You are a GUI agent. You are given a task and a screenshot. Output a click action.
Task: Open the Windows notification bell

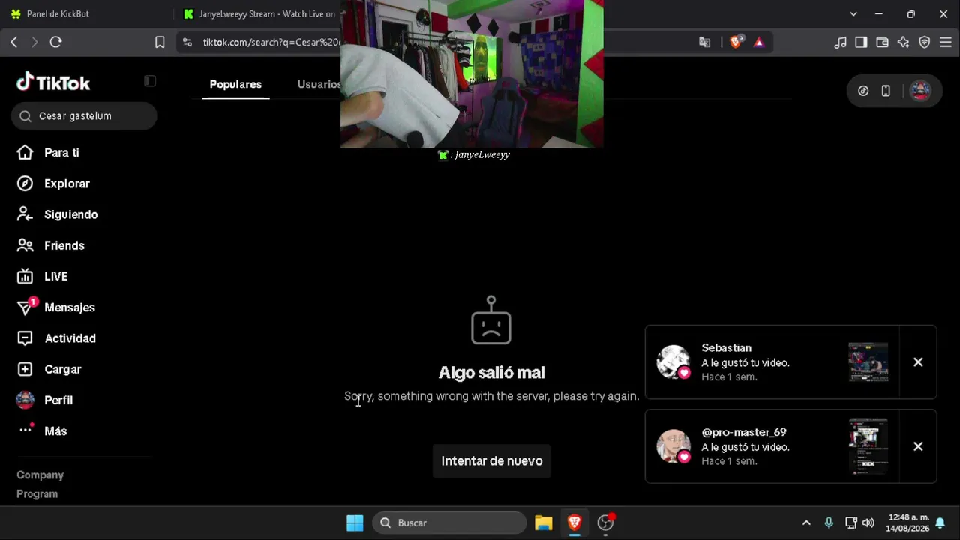click(940, 523)
